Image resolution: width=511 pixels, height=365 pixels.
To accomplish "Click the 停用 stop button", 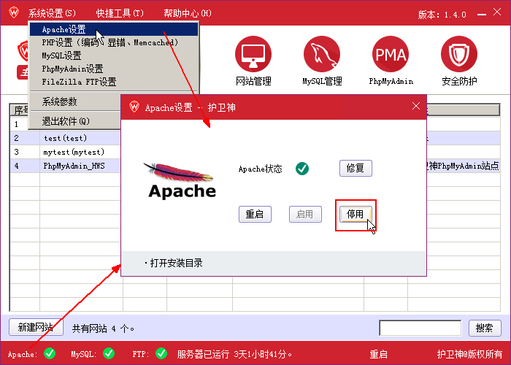I will (356, 214).
